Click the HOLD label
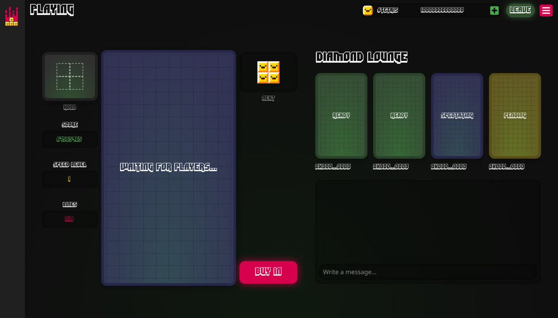This screenshot has height=318, width=558. coord(70,107)
